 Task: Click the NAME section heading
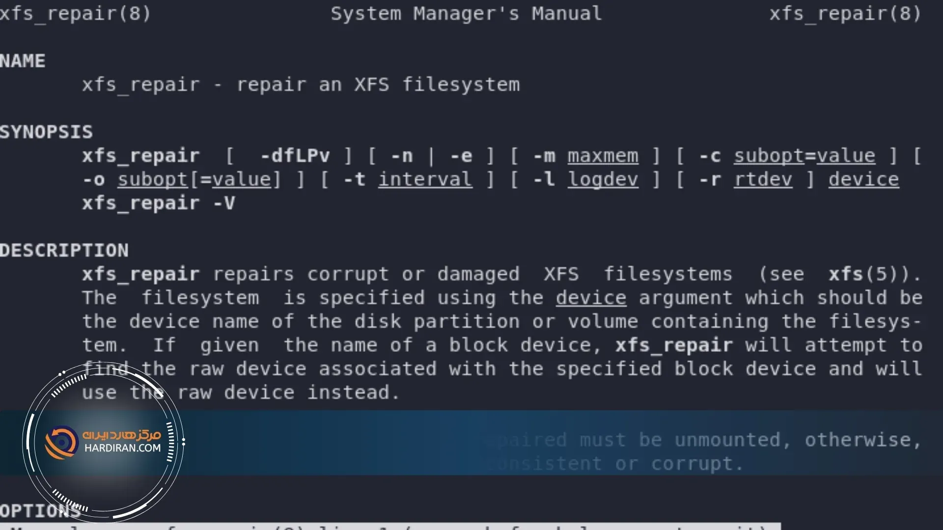tap(23, 61)
